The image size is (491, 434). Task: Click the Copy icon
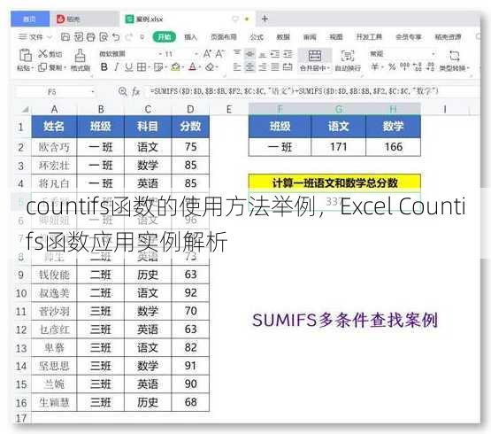coord(42,67)
